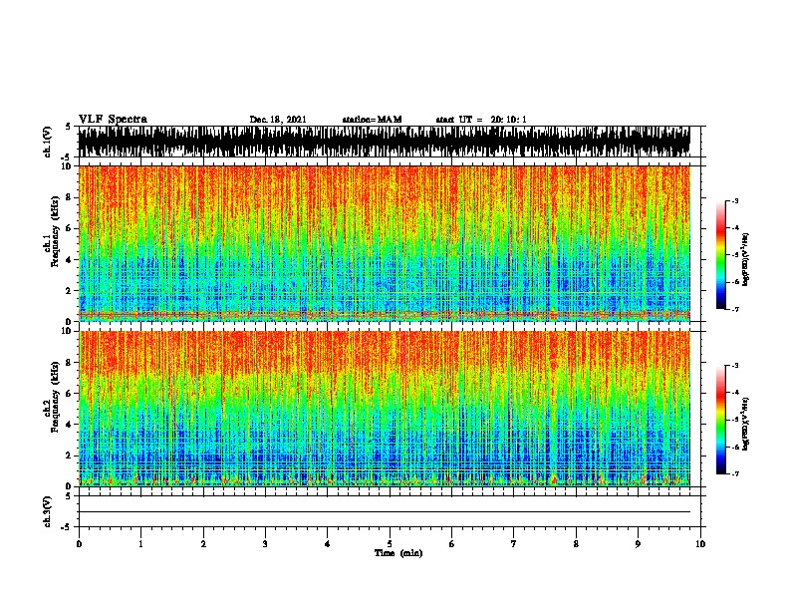Click time axis tick label "3"

point(265,544)
